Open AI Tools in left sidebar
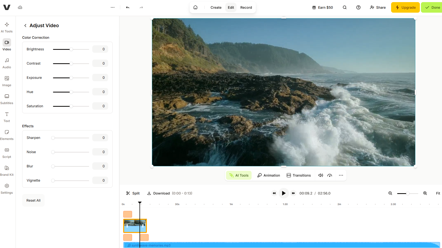 [7, 27]
